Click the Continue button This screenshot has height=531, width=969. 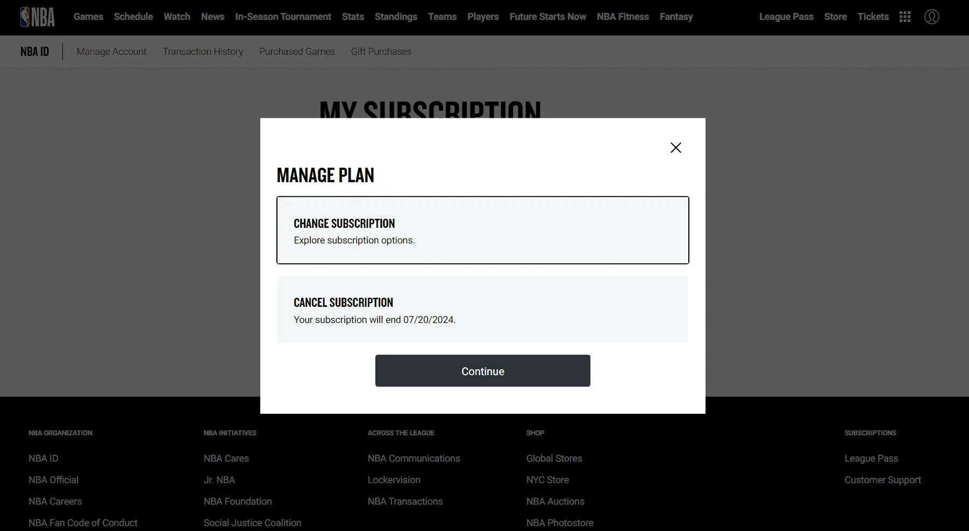tap(483, 371)
